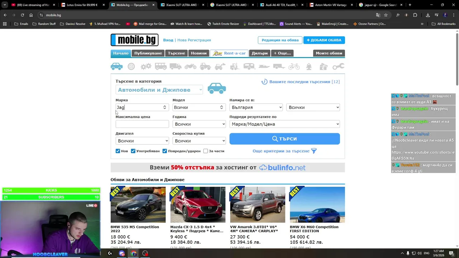Click the Максимална цена input field

coord(142,124)
